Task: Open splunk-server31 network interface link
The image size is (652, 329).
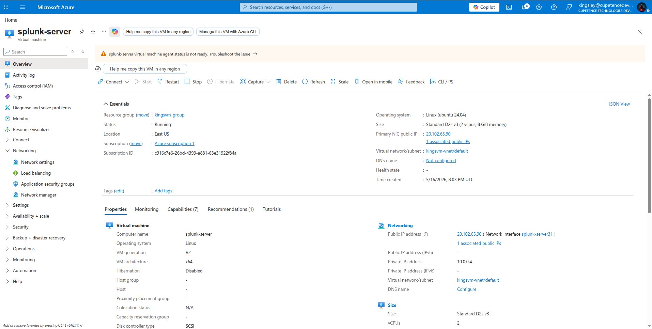Action: 537,234
